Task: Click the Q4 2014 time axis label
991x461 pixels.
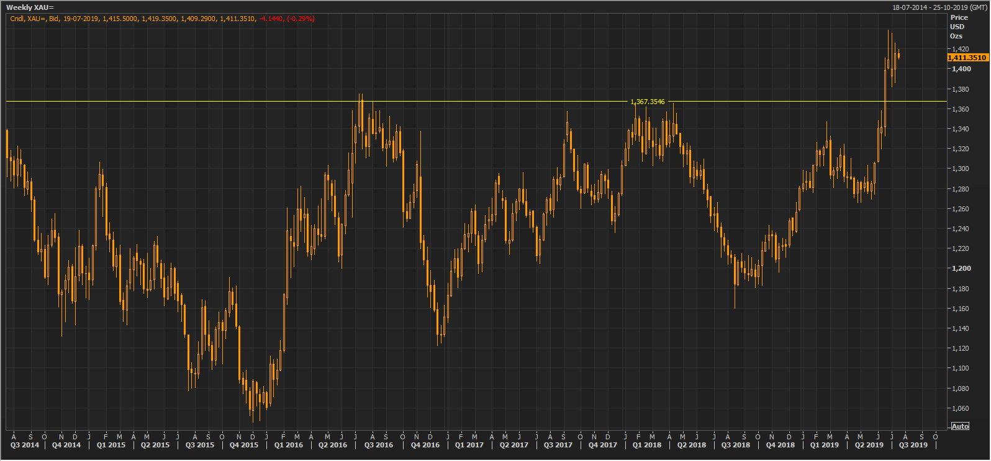Action: tap(66, 445)
